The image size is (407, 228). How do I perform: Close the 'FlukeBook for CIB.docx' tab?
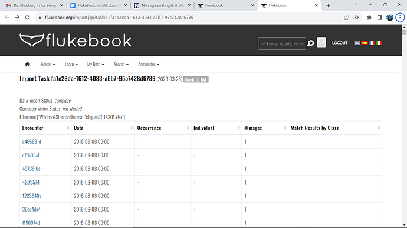126,5
